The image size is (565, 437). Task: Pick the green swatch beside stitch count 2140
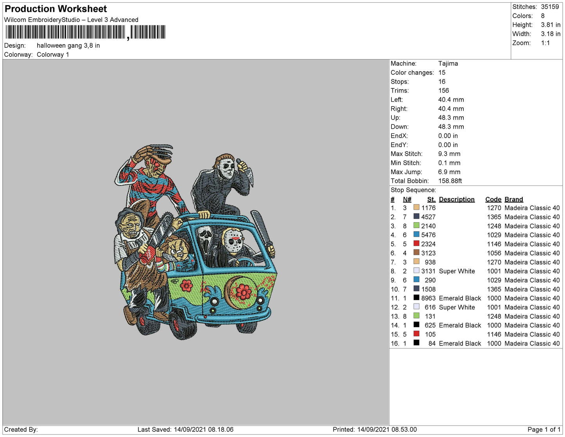pyautogui.click(x=416, y=226)
